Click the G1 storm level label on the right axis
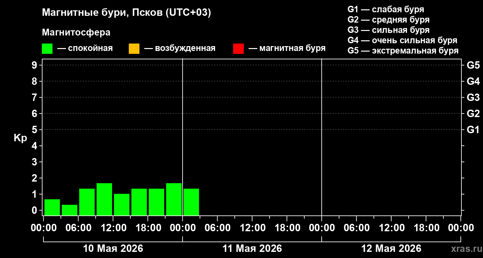The width and height of the screenshot is (483, 258). (473, 130)
